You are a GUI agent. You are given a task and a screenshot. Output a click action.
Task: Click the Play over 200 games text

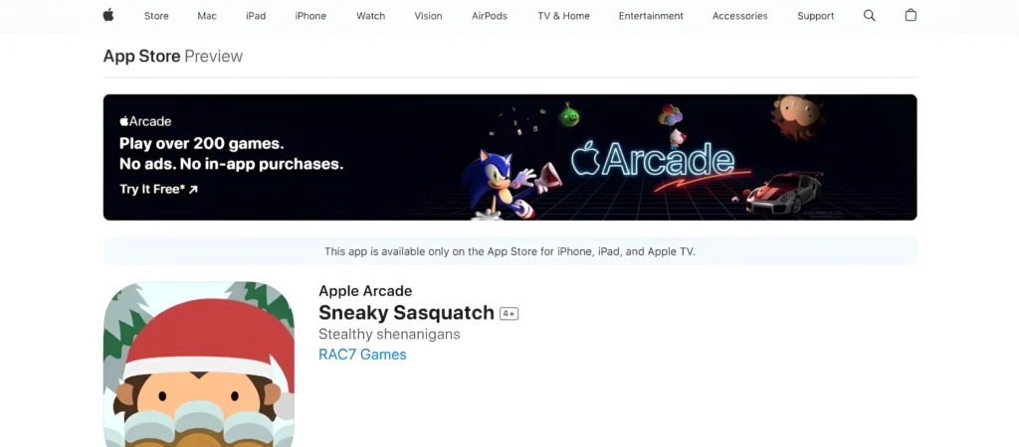[x=201, y=144]
